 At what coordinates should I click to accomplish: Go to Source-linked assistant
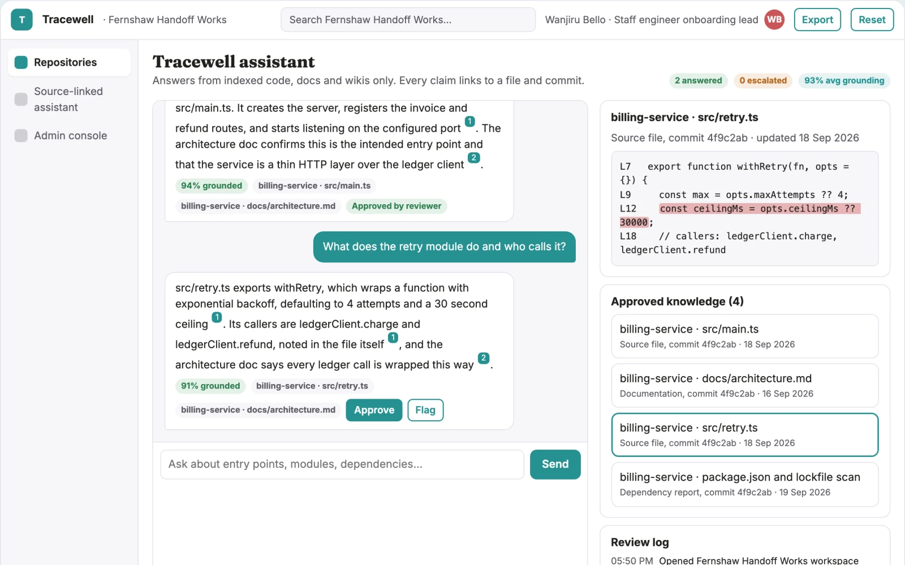point(69,100)
